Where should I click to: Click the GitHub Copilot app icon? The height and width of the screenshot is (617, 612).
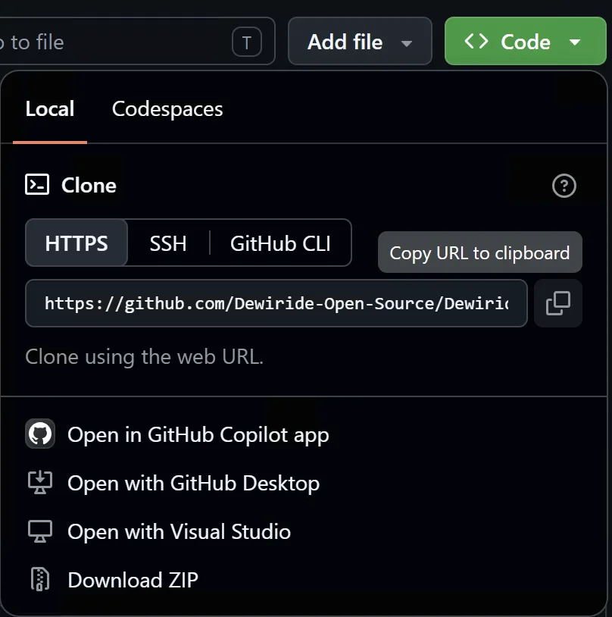coord(40,434)
